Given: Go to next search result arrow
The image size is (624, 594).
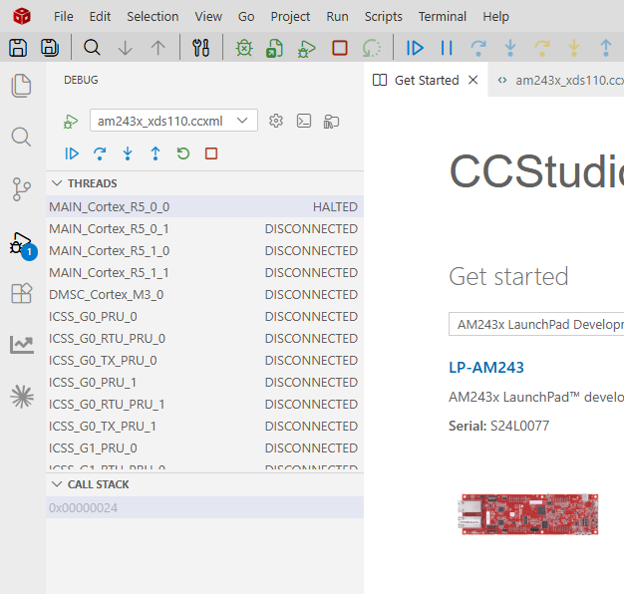Looking at the screenshot, I should tap(125, 48).
